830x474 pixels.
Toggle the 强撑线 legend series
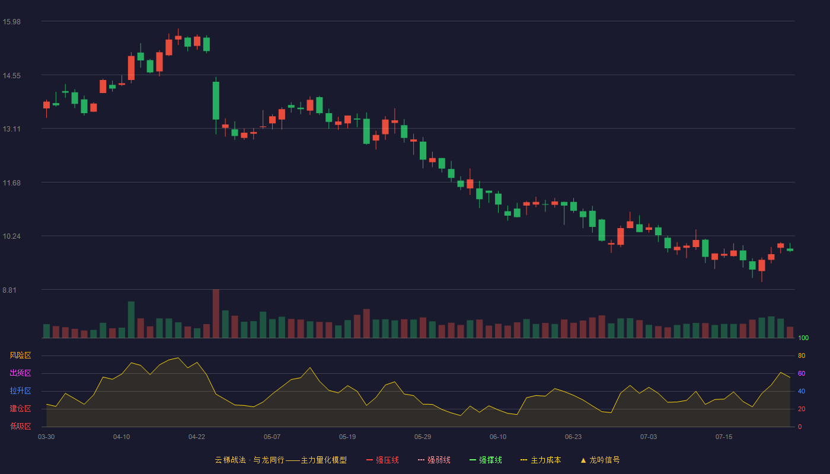click(x=486, y=460)
